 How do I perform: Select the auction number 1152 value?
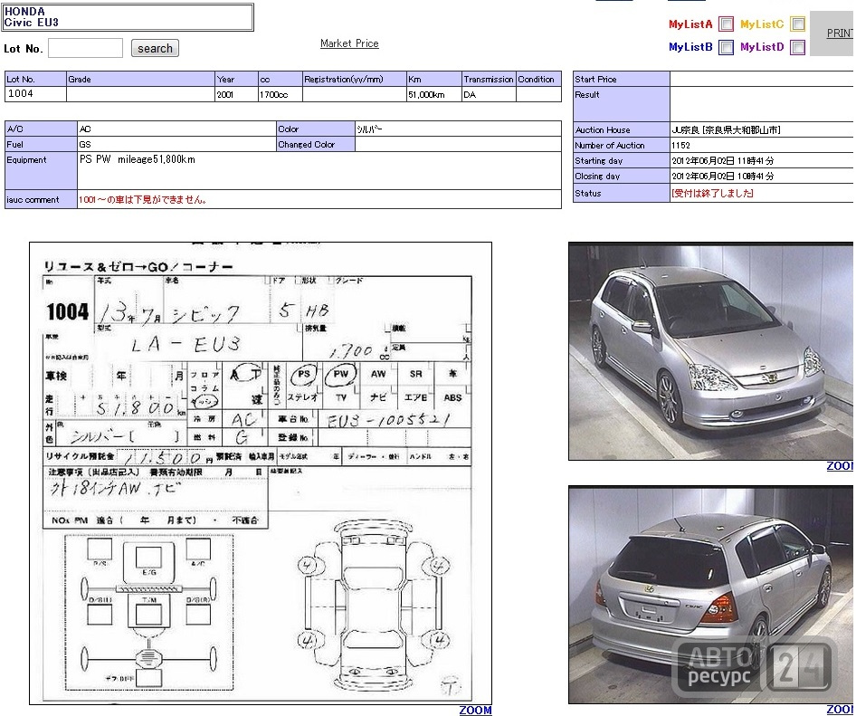tap(680, 145)
